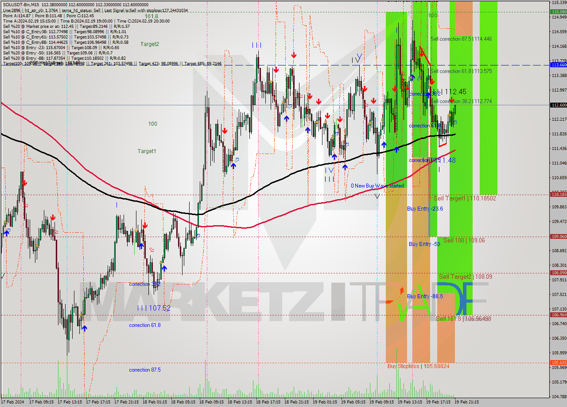Select the green '161.8' Fibonacci label
This screenshot has height=407, width=567.
pyautogui.click(x=151, y=16)
